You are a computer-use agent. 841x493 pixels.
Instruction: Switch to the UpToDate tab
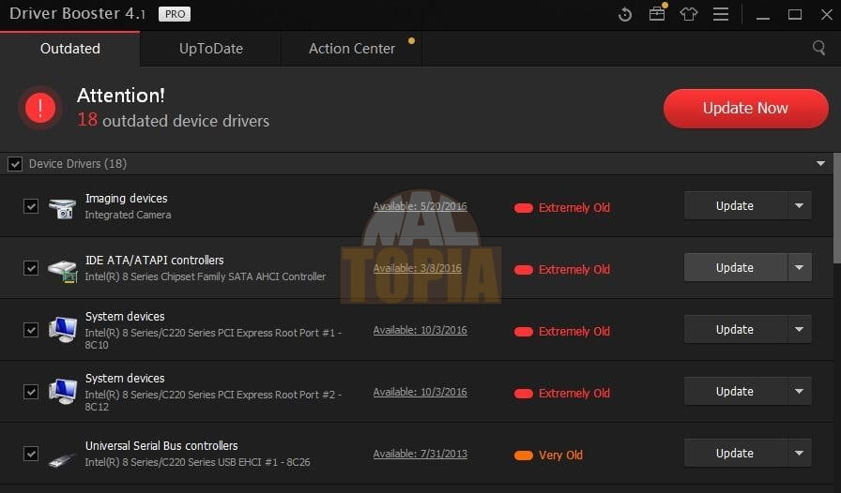coord(211,49)
